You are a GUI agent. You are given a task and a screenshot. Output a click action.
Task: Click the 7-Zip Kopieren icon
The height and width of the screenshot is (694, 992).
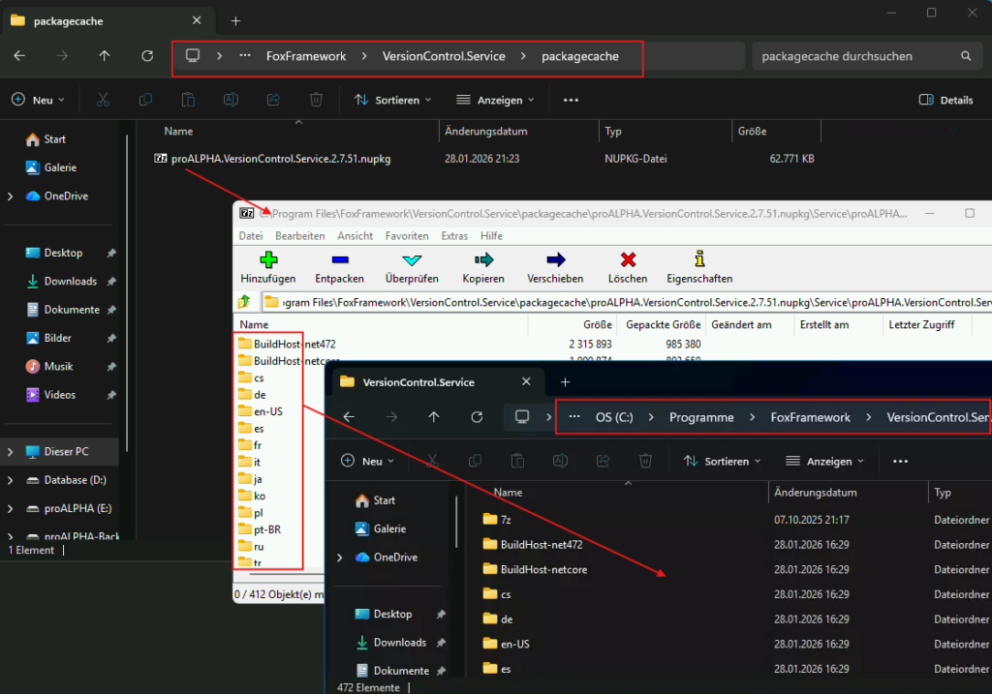pyautogui.click(x=483, y=260)
